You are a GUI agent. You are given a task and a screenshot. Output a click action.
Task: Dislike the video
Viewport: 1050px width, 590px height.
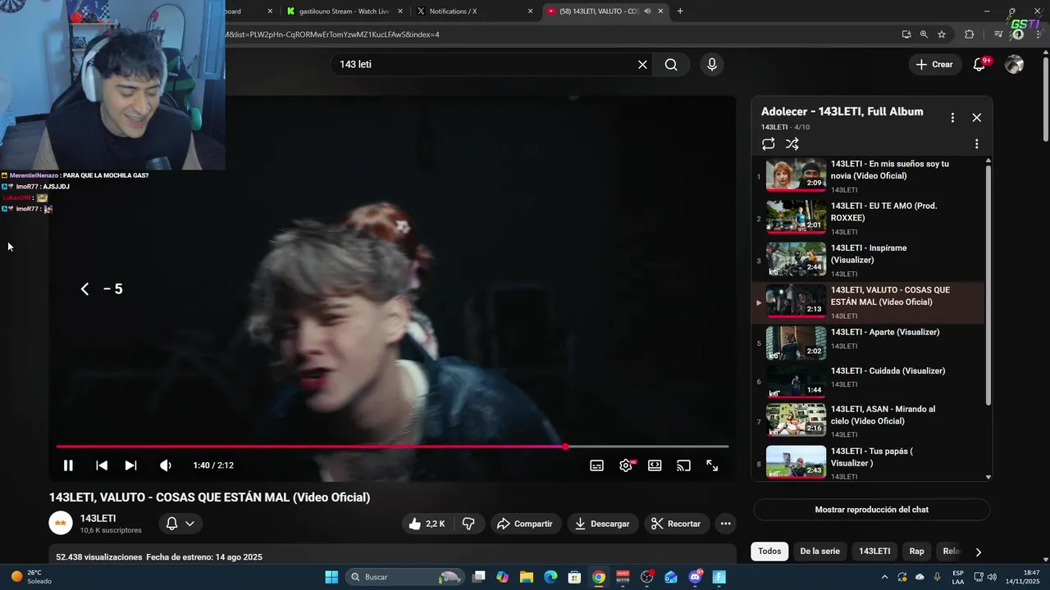pyautogui.click(x=468, y=524)
